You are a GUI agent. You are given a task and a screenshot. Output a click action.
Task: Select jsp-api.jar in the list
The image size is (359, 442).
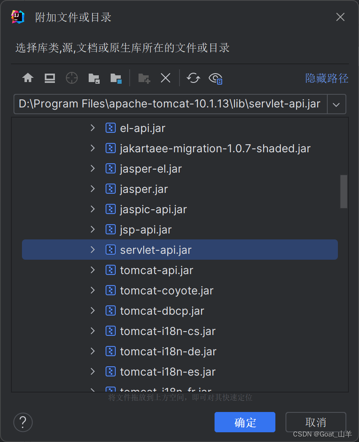point(146,230)
